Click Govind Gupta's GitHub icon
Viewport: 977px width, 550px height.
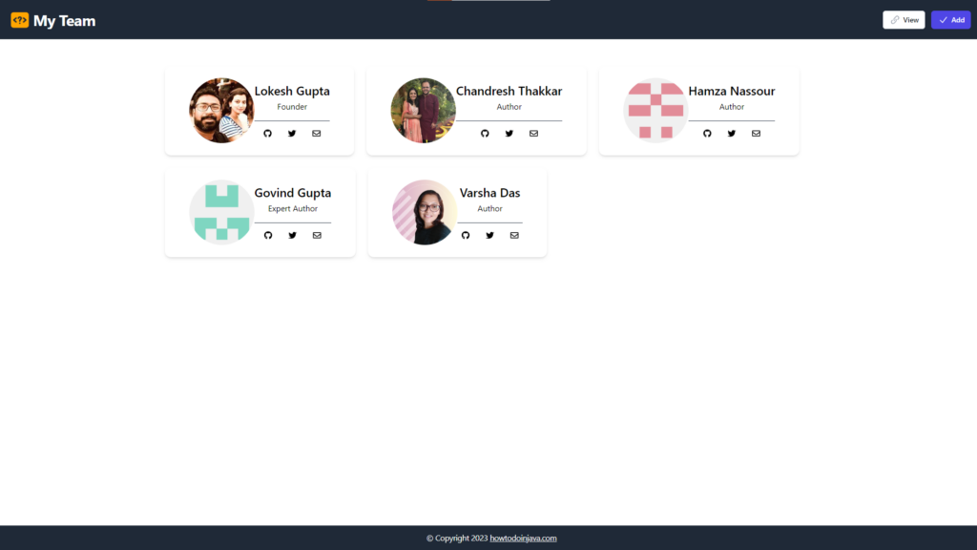268,235
